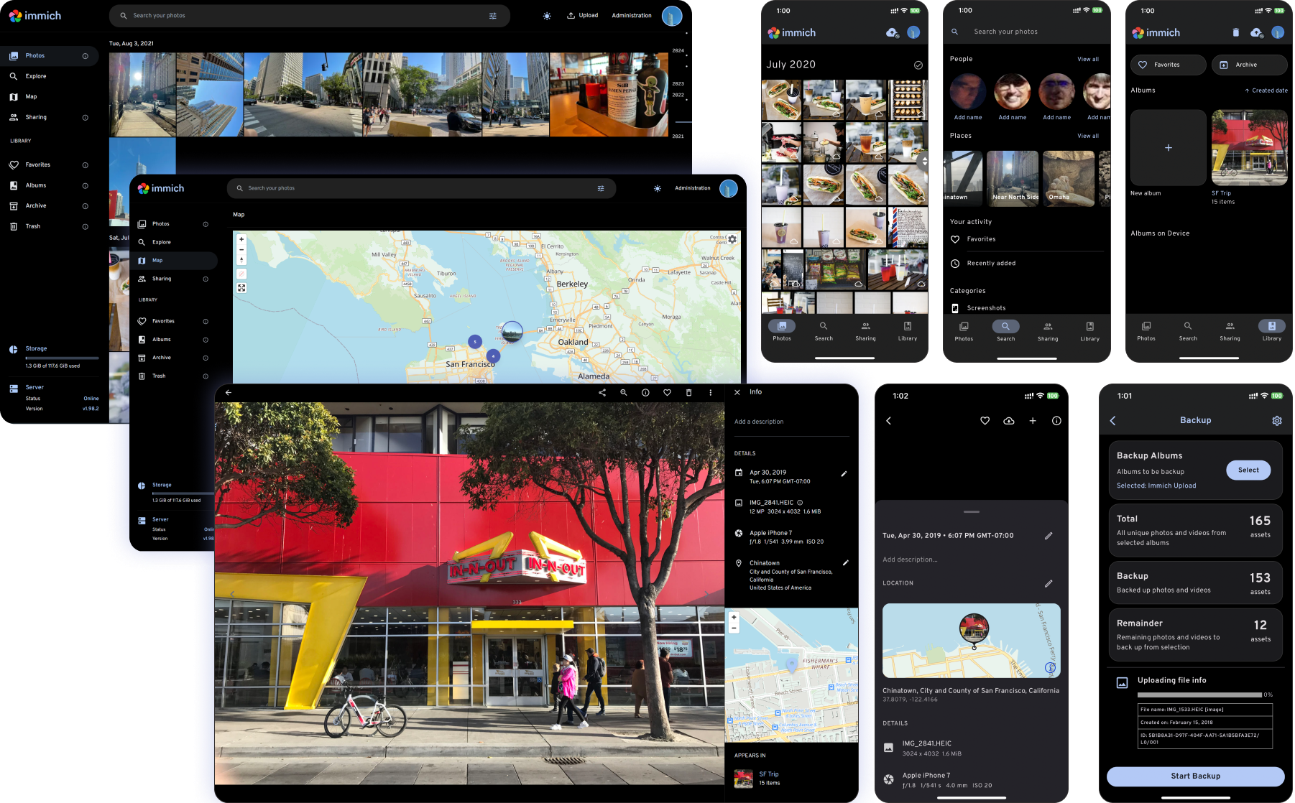Select all July 2020 photos via check circle

tap(918, 65)
